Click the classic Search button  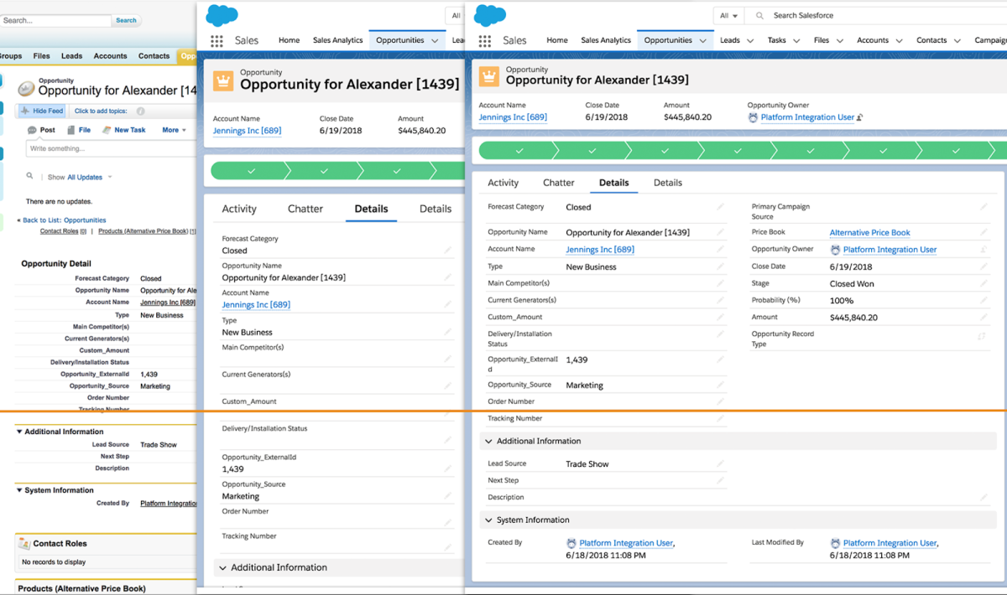tap(126, 20)
